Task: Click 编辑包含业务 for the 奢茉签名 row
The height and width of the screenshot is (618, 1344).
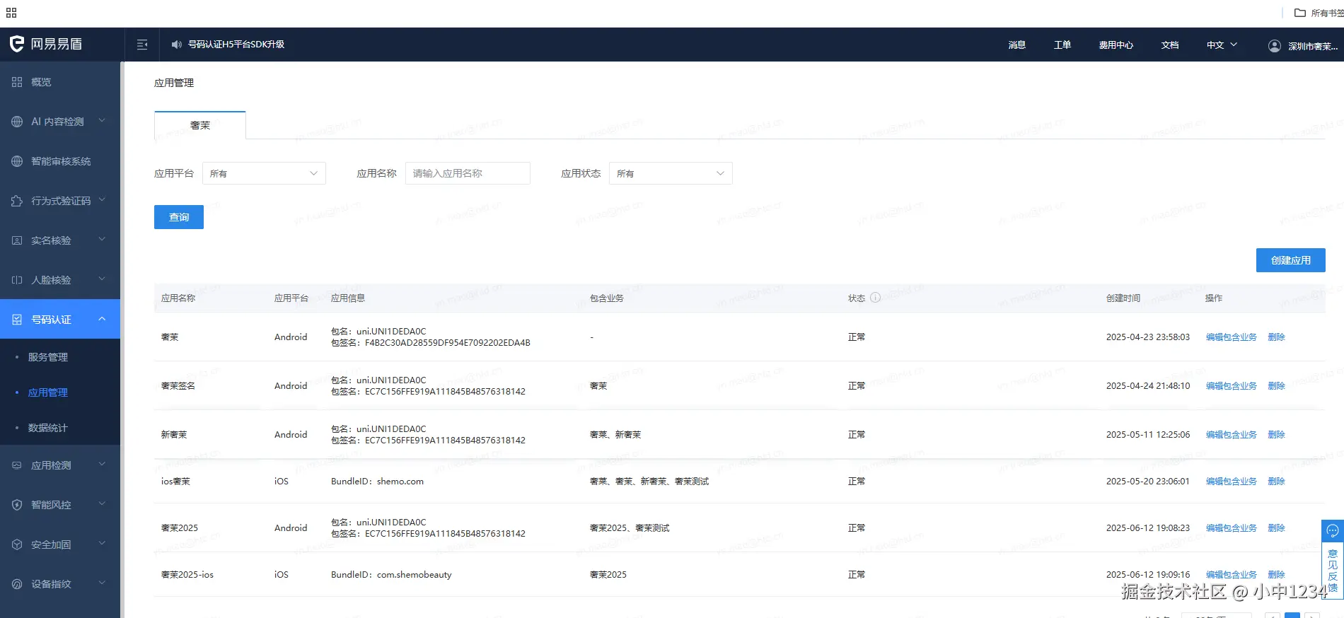Action: [x=1232, y=386]
